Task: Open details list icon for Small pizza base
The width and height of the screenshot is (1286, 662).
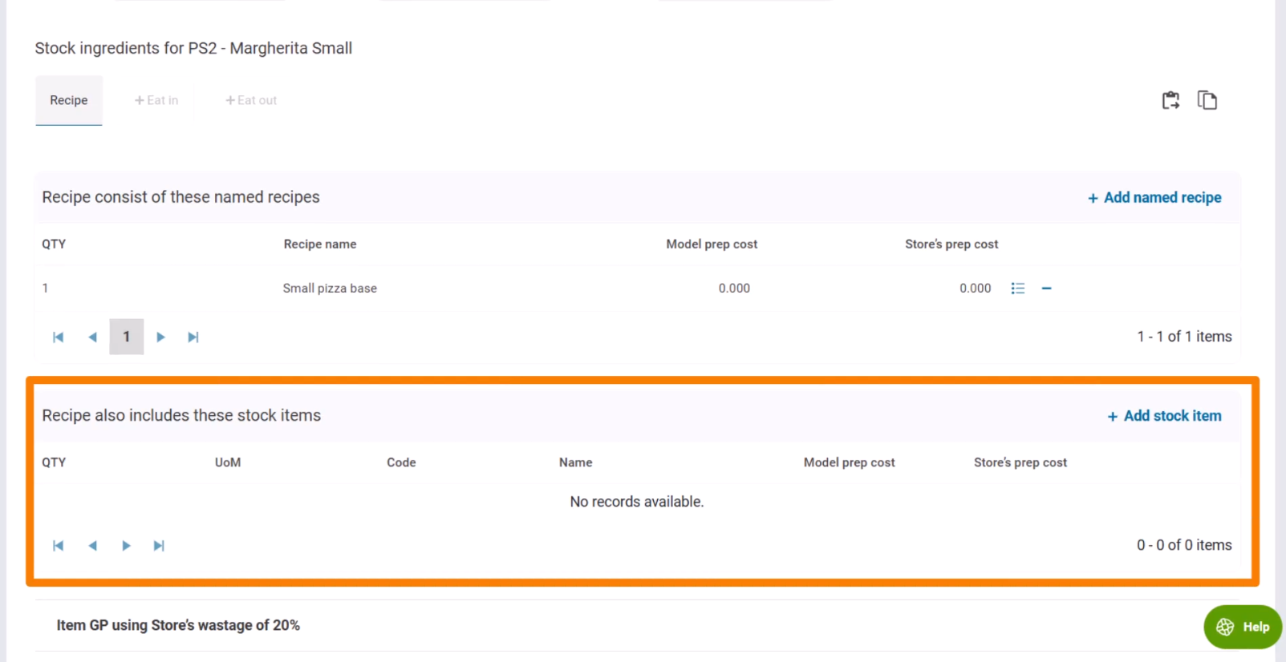Action: (1017, 289)
